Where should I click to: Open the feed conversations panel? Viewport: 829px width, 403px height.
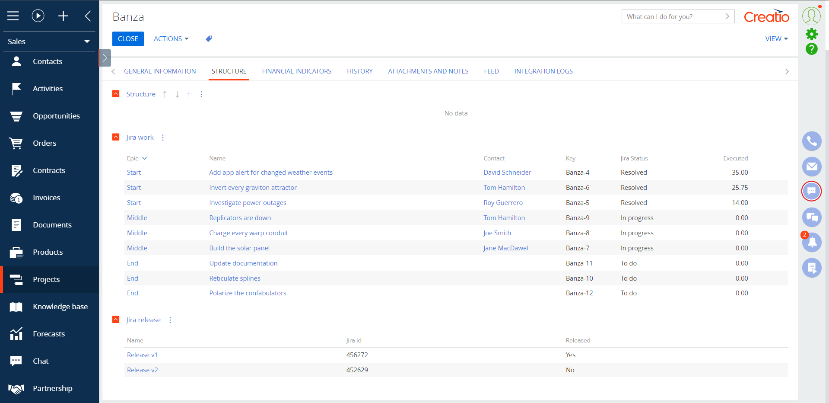pos(812,217)
